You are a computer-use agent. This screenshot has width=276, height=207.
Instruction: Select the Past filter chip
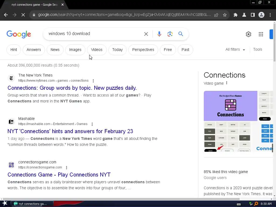tap(185, 50)
